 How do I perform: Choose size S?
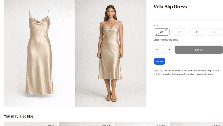click(179, 32)
